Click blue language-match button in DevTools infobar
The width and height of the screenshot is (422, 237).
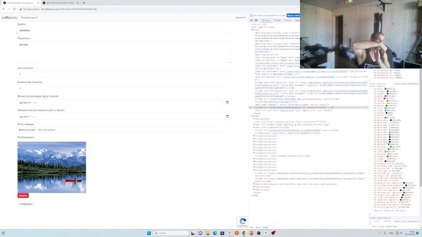[x=293, y=15]
